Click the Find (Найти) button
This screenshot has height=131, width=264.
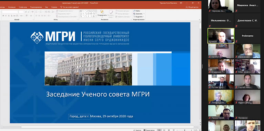pyautogui.click(x=137, y=11)
